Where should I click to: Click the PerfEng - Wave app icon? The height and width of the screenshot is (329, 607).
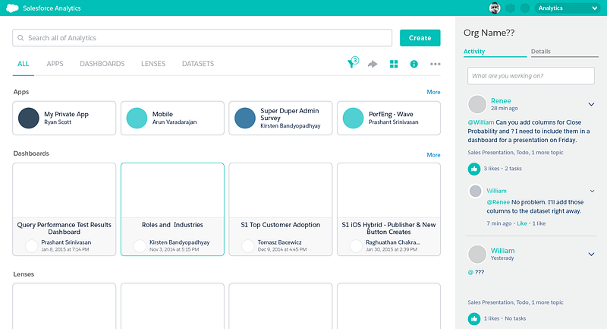(x=353, y=118)
